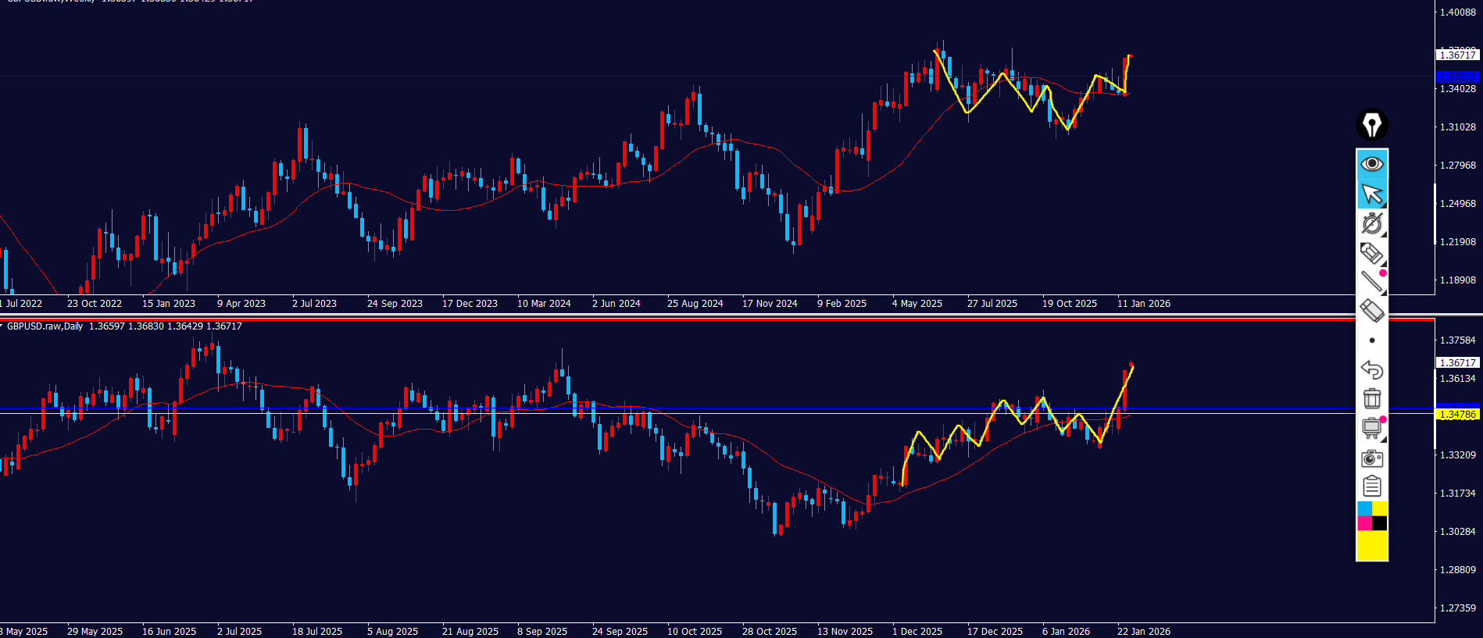
Task: Click the large yellow current-color block
Action: 1371,546
